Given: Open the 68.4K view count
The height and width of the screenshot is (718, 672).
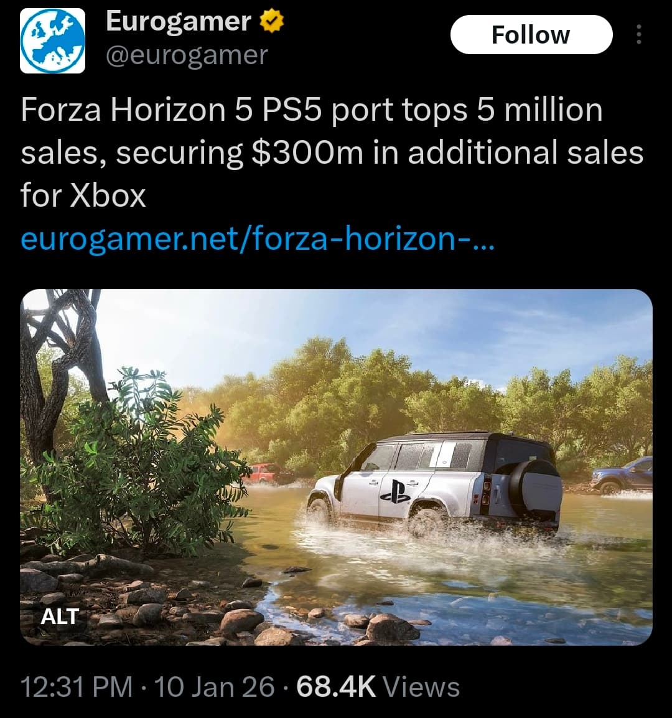Looking at the screenshot, I should tap(336, 686).
